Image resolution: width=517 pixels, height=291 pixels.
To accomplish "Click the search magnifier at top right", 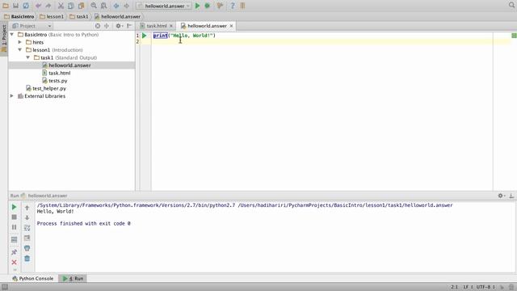I will click(511, 5).
